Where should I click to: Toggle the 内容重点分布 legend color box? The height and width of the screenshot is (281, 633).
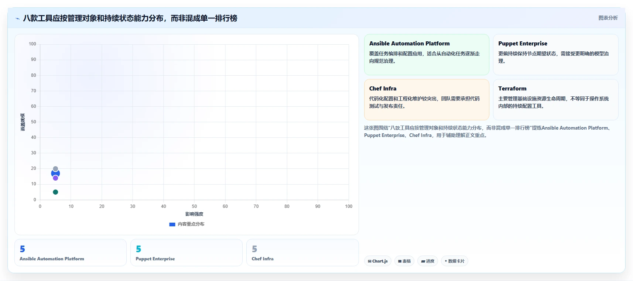[x=172, y=225]
